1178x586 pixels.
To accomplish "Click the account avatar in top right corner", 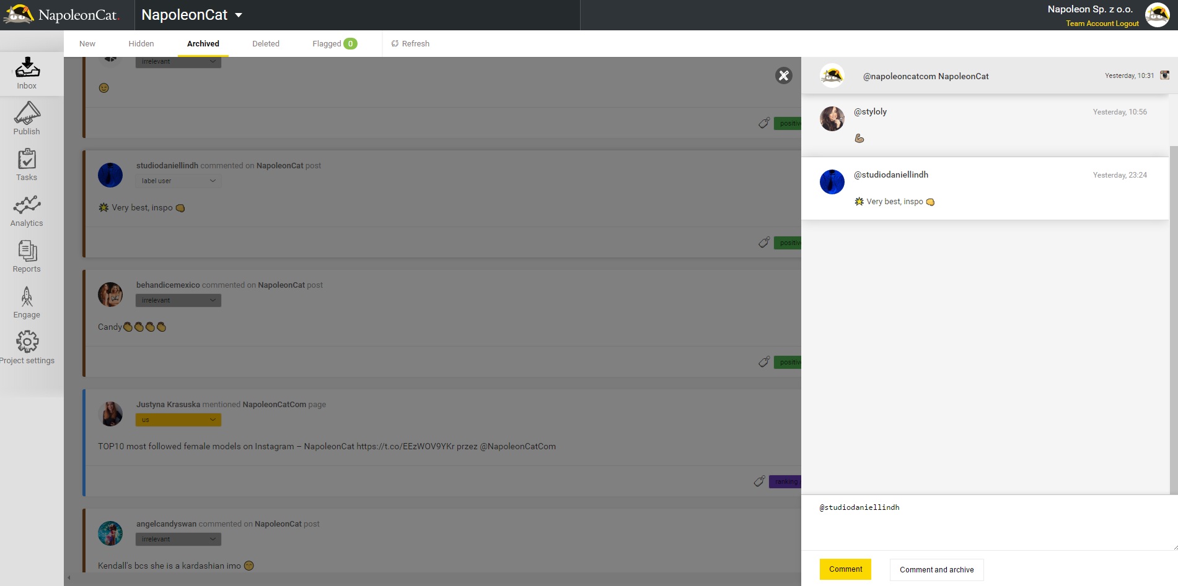I will pyautogui.click(x=1157, y=15).
